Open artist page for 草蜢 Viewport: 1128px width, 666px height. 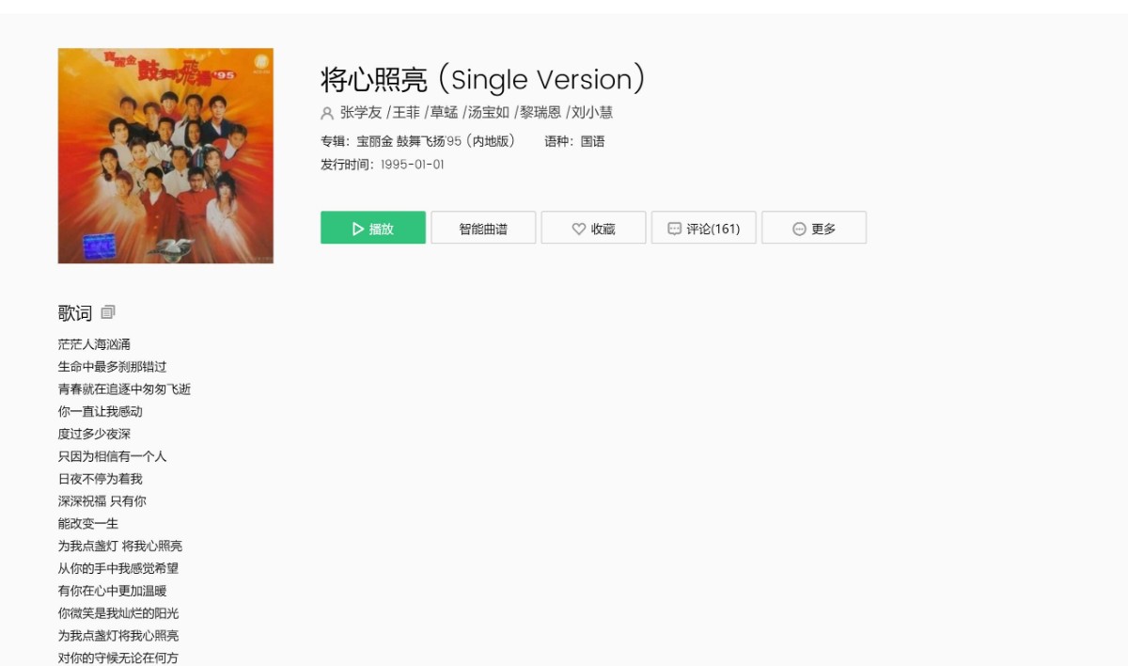coord(444,113)
